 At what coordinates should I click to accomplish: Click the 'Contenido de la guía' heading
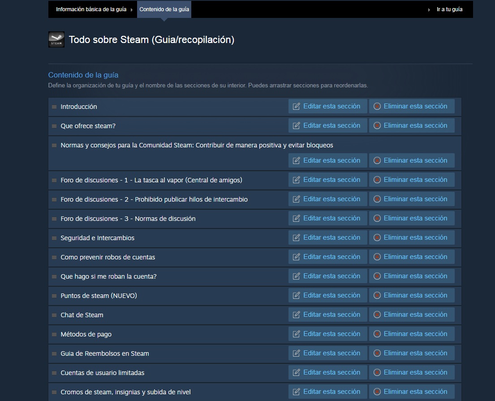tap(83, 75)
